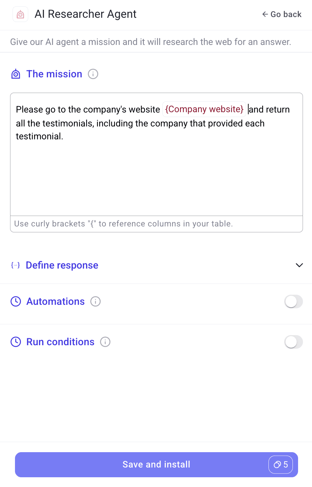Select The mission section heading
Viewport: 312px width, 487px height.
pyautogui.click(x=54, y=74)
